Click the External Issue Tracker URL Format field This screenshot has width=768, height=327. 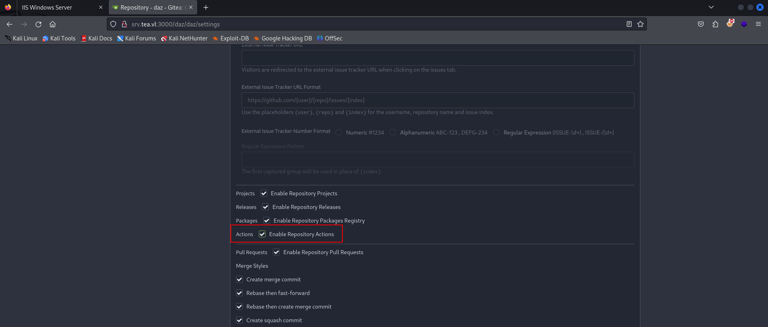click(x=438, y=100)
